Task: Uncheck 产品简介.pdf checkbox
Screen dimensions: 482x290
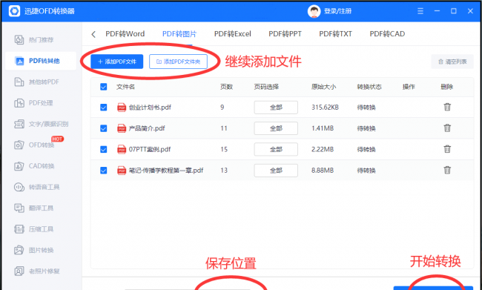Action: (x=104, y=128)
